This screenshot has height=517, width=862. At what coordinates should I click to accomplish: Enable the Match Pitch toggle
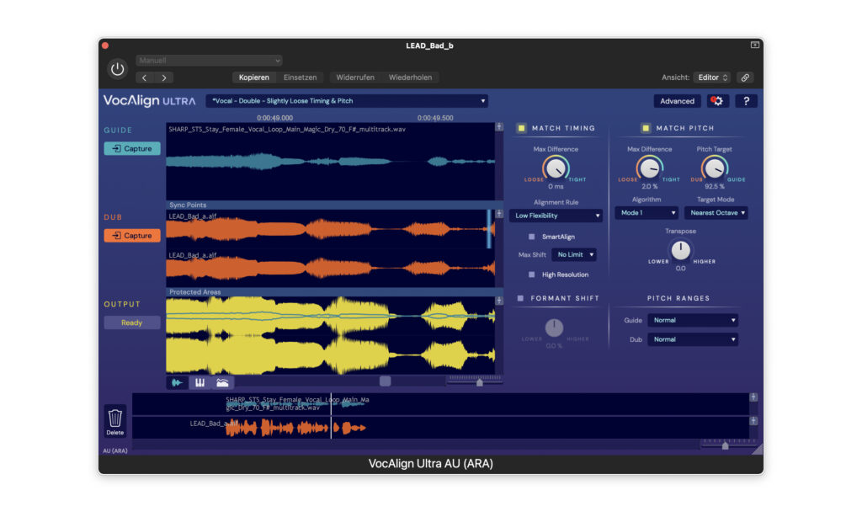click(646, 128)
